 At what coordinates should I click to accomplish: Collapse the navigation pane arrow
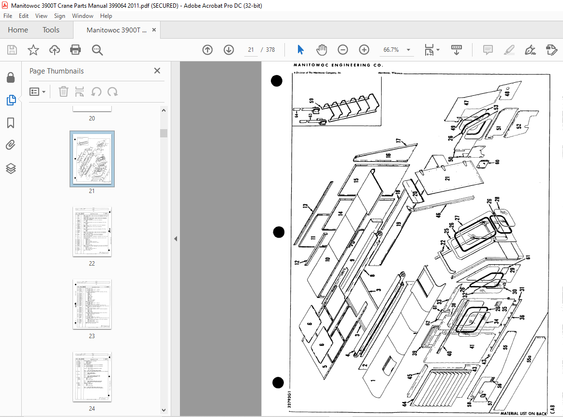click(176, 239)
